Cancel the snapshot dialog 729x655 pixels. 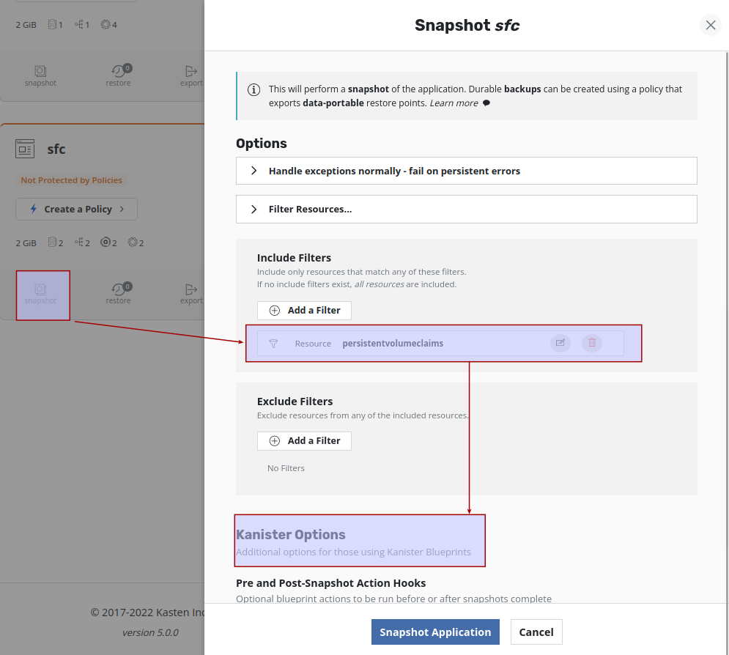(536, 632)
